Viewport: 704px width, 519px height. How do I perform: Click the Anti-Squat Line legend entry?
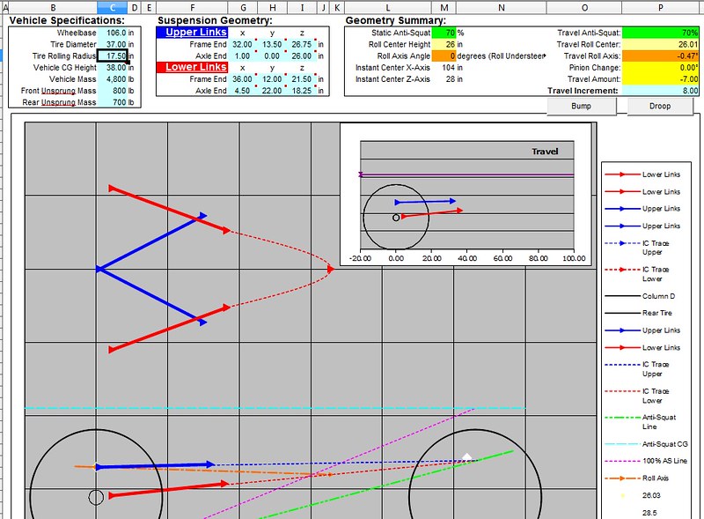(x=641, y=422)
